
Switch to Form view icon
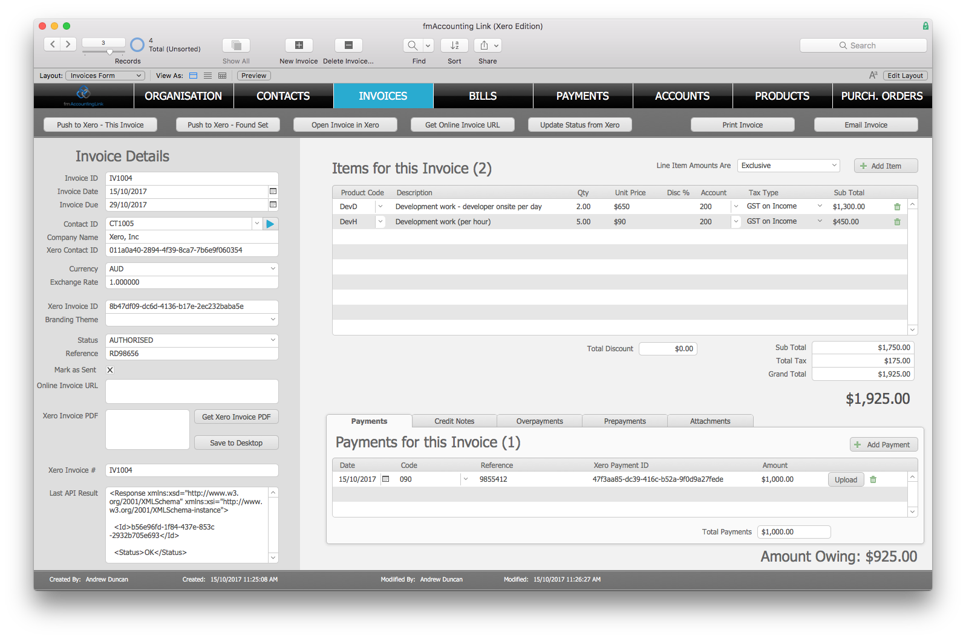pyautogui.click(x=194, y=76)
